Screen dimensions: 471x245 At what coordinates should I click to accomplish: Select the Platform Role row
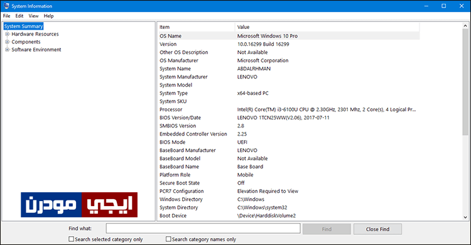pyautogui.click(x=289, y=175)
